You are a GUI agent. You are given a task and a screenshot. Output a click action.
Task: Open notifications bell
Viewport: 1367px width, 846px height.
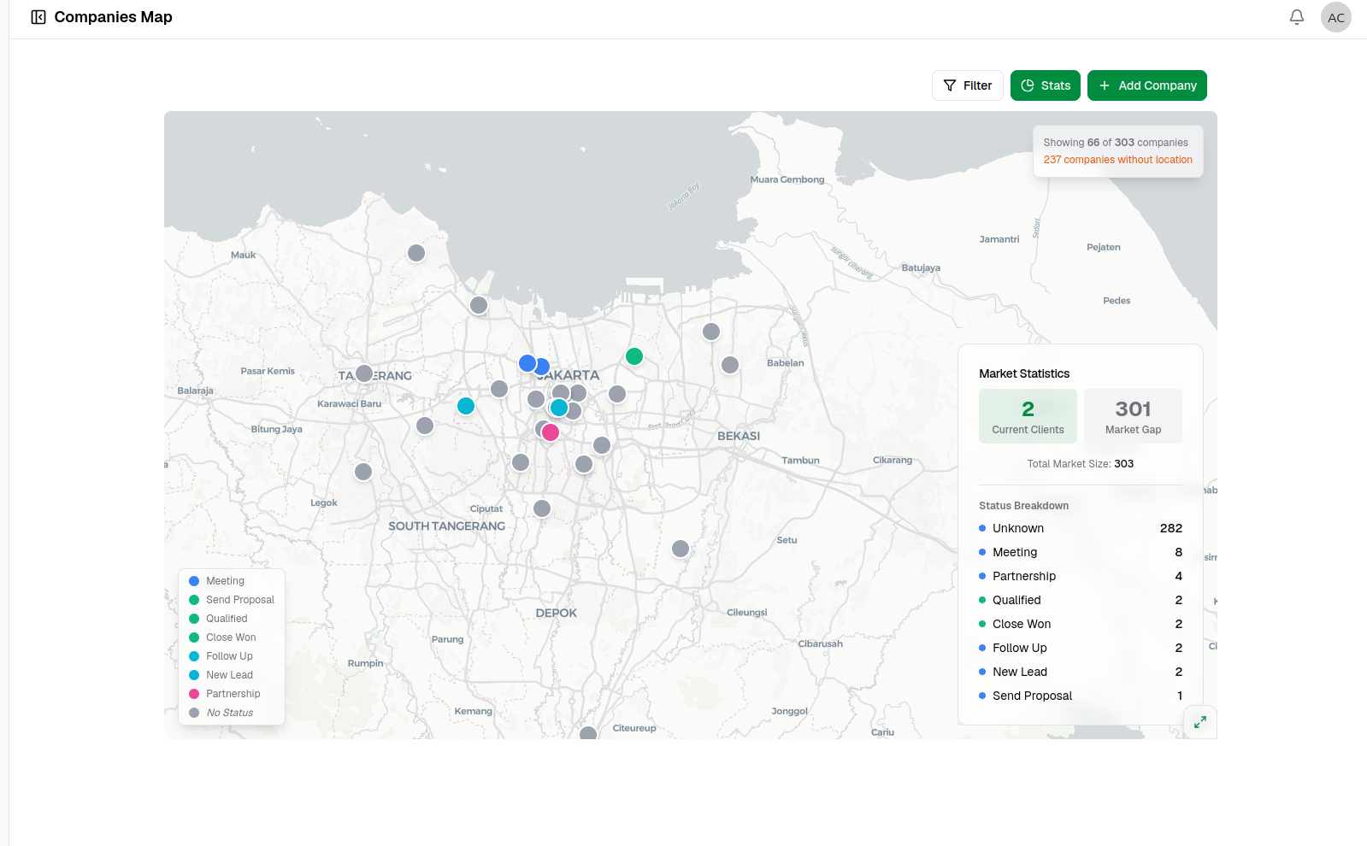click(x=1297, y=17)
